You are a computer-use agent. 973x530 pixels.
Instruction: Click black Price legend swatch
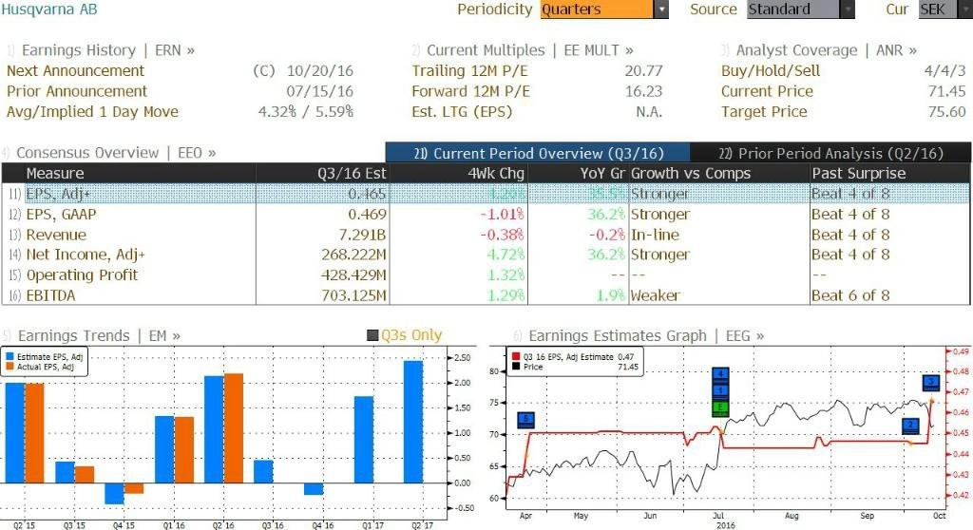point(516,367)
